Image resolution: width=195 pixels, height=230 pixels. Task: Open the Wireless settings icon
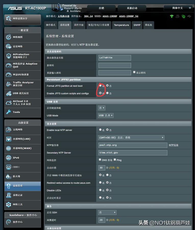tap(8, 130)
